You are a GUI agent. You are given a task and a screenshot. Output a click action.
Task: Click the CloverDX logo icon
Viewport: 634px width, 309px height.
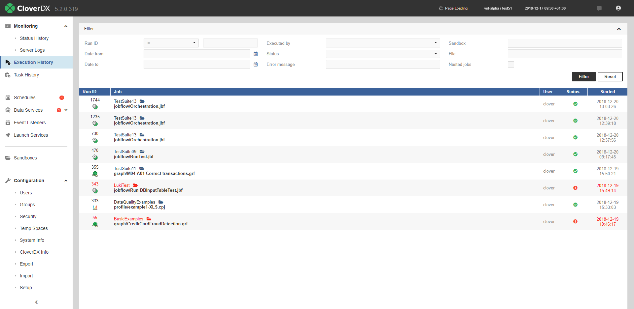tap(10, 8)
